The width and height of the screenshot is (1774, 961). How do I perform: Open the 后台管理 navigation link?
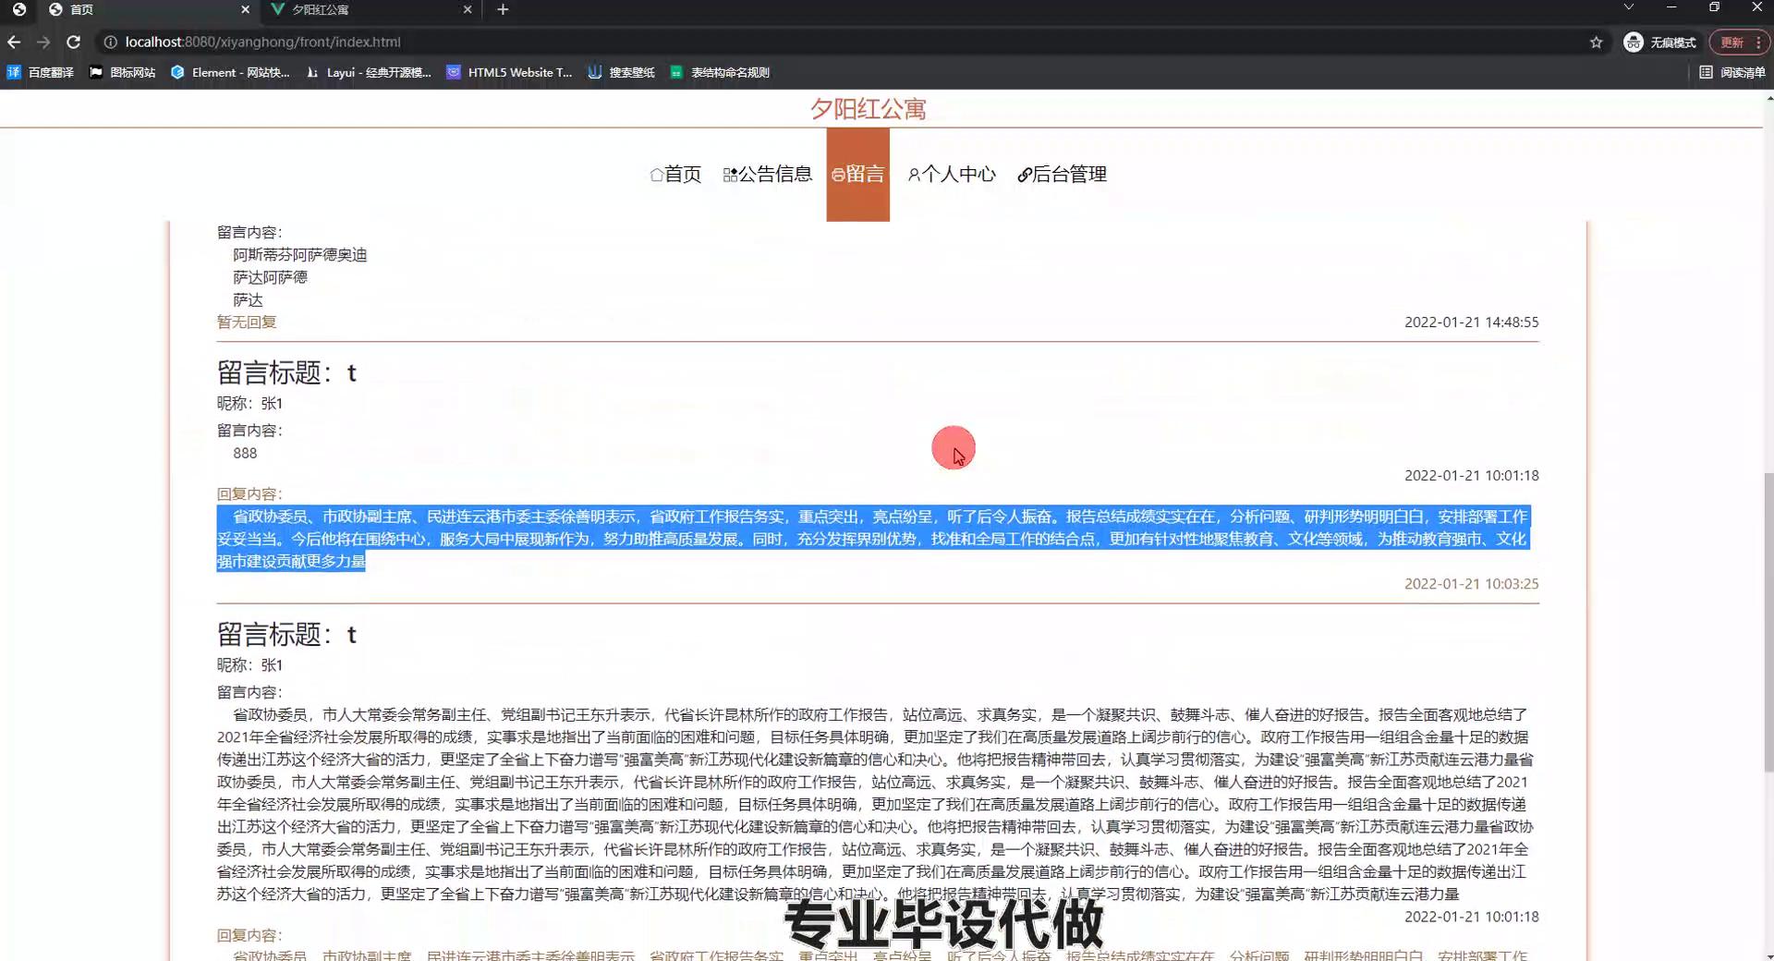pyautogui.click(x=1062, y=174)
